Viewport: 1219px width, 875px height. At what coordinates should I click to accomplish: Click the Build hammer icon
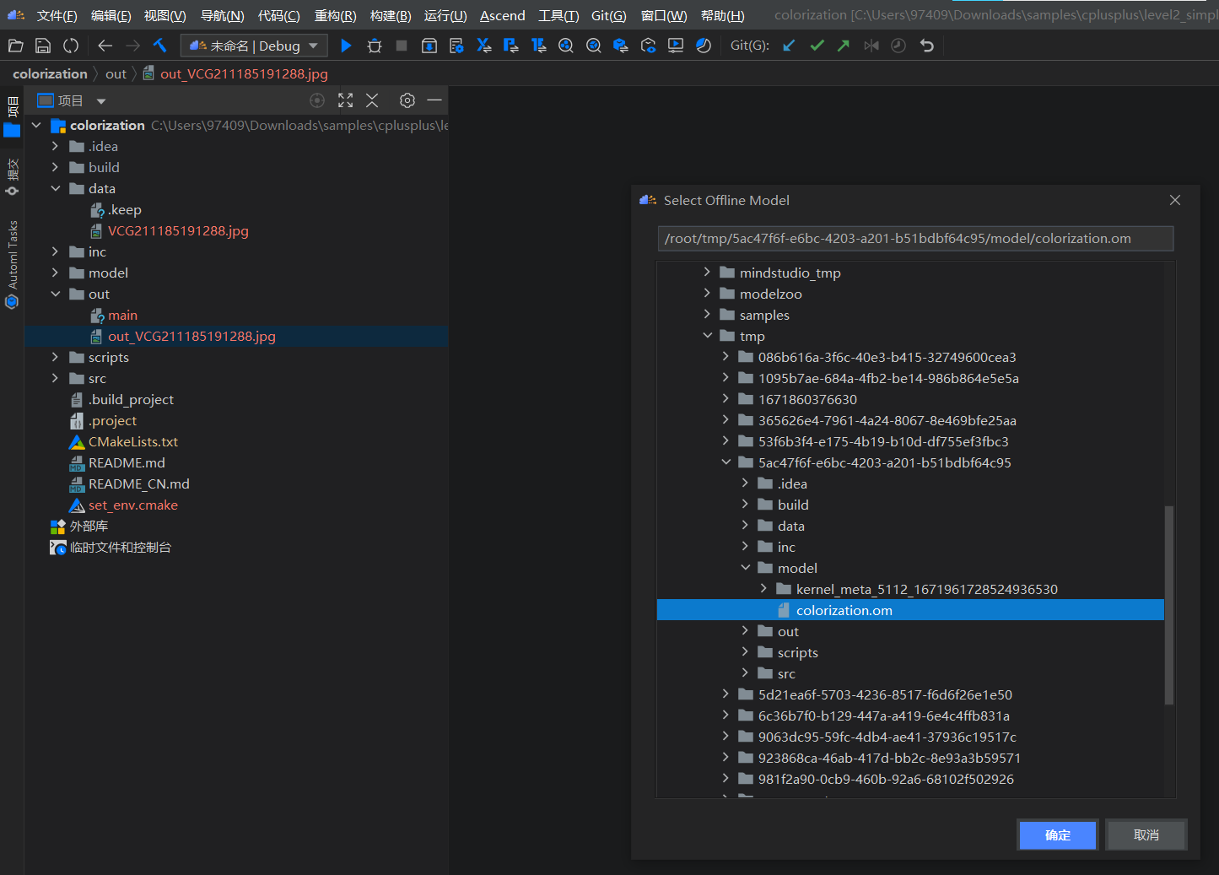click(x=160, y=46)
